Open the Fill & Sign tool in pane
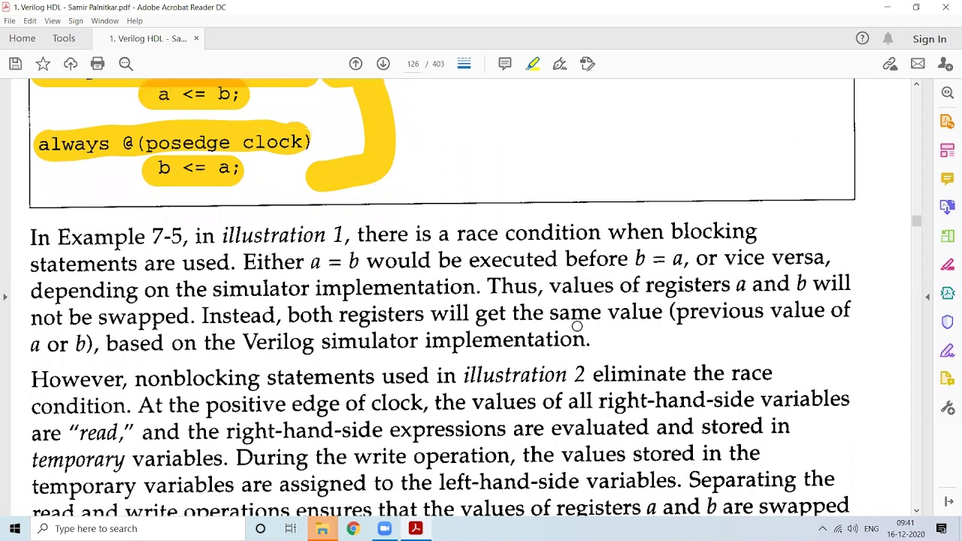This screenshot has height=541, width=962. point(948,351)
